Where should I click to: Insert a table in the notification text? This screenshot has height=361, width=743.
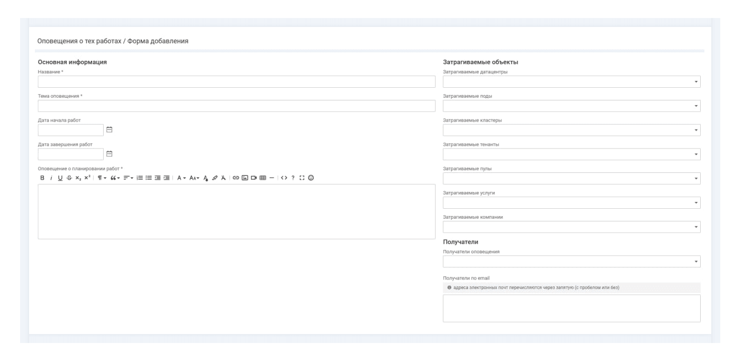[262, 178]
